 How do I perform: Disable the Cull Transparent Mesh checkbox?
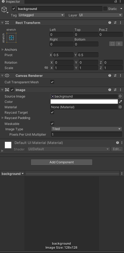(x=52, y=82)
